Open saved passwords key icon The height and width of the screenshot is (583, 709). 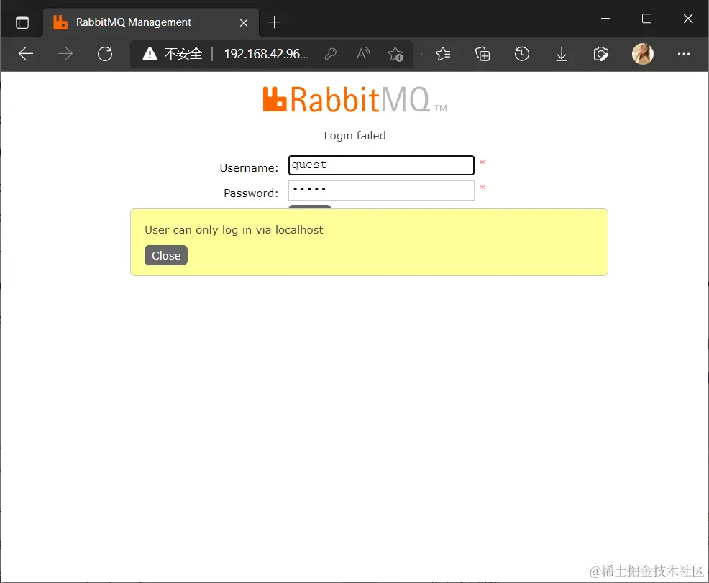pos(331,54)
